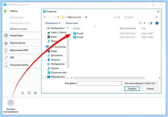
Task: Select Музыка under Этот компьютер
Action: pos(53,68)
